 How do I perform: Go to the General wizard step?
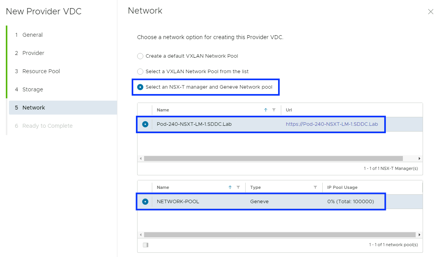33,35
